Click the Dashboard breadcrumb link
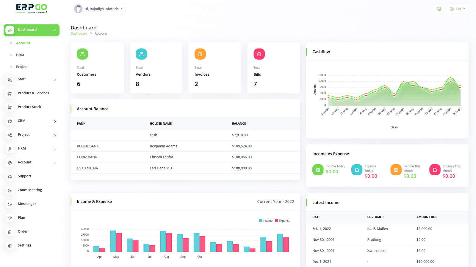Screen dimensions: 476x267 tap(79, 34)
